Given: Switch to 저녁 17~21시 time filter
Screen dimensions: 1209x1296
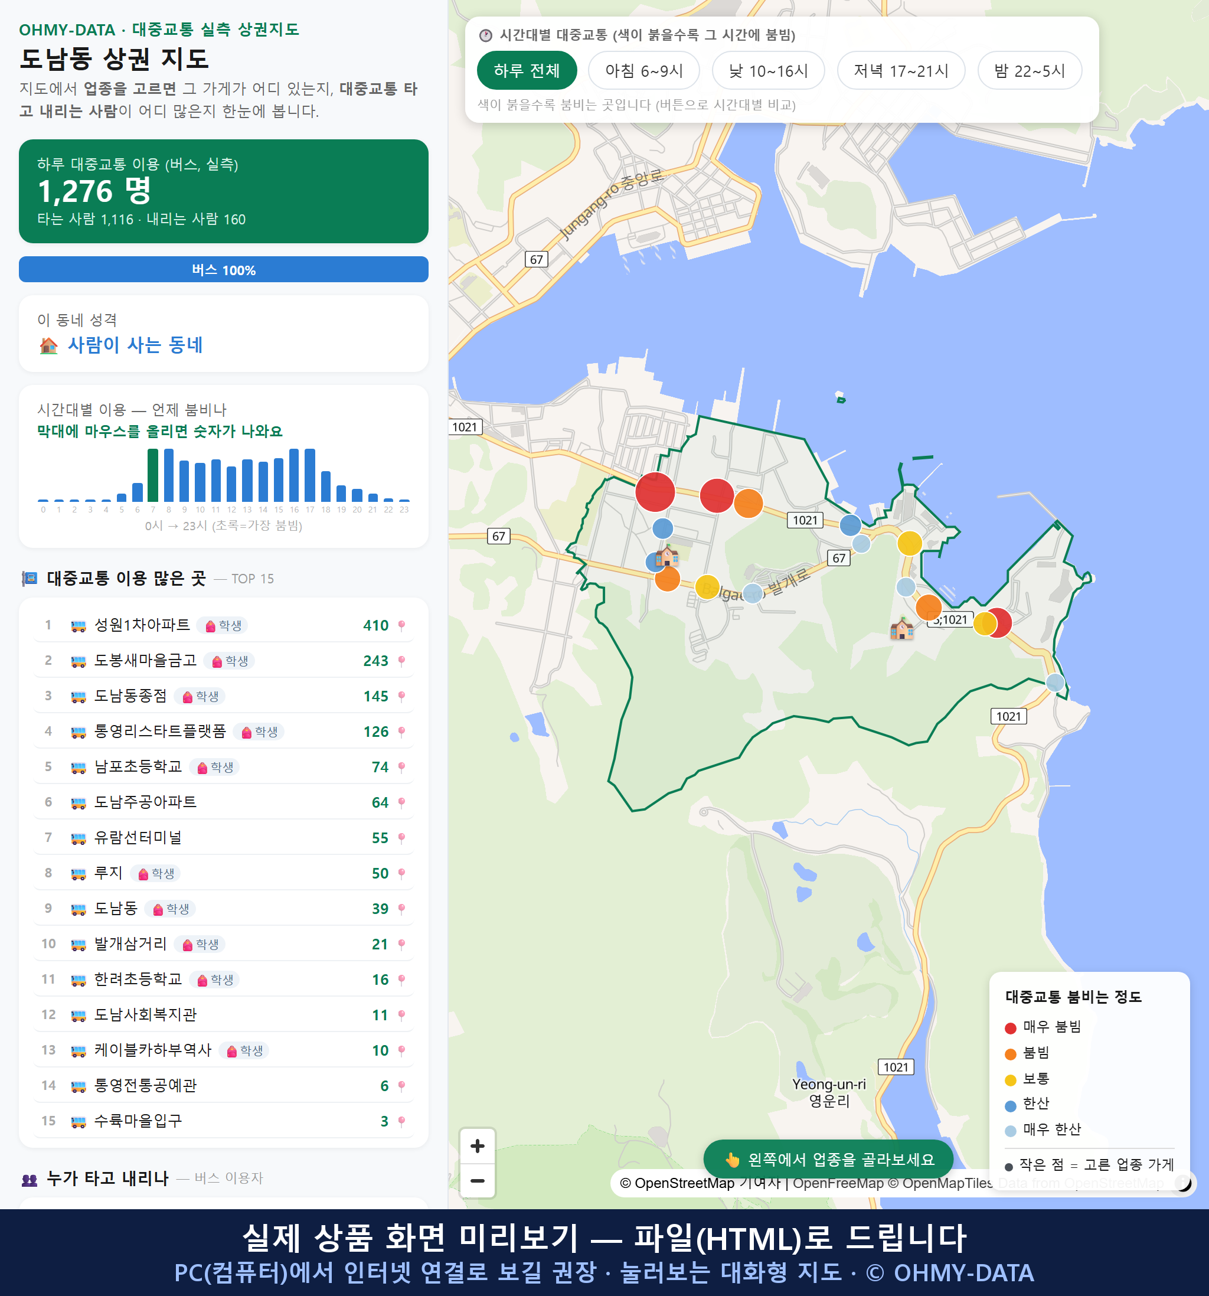Looking at the screenshot, I should click(x=900, y=70).
